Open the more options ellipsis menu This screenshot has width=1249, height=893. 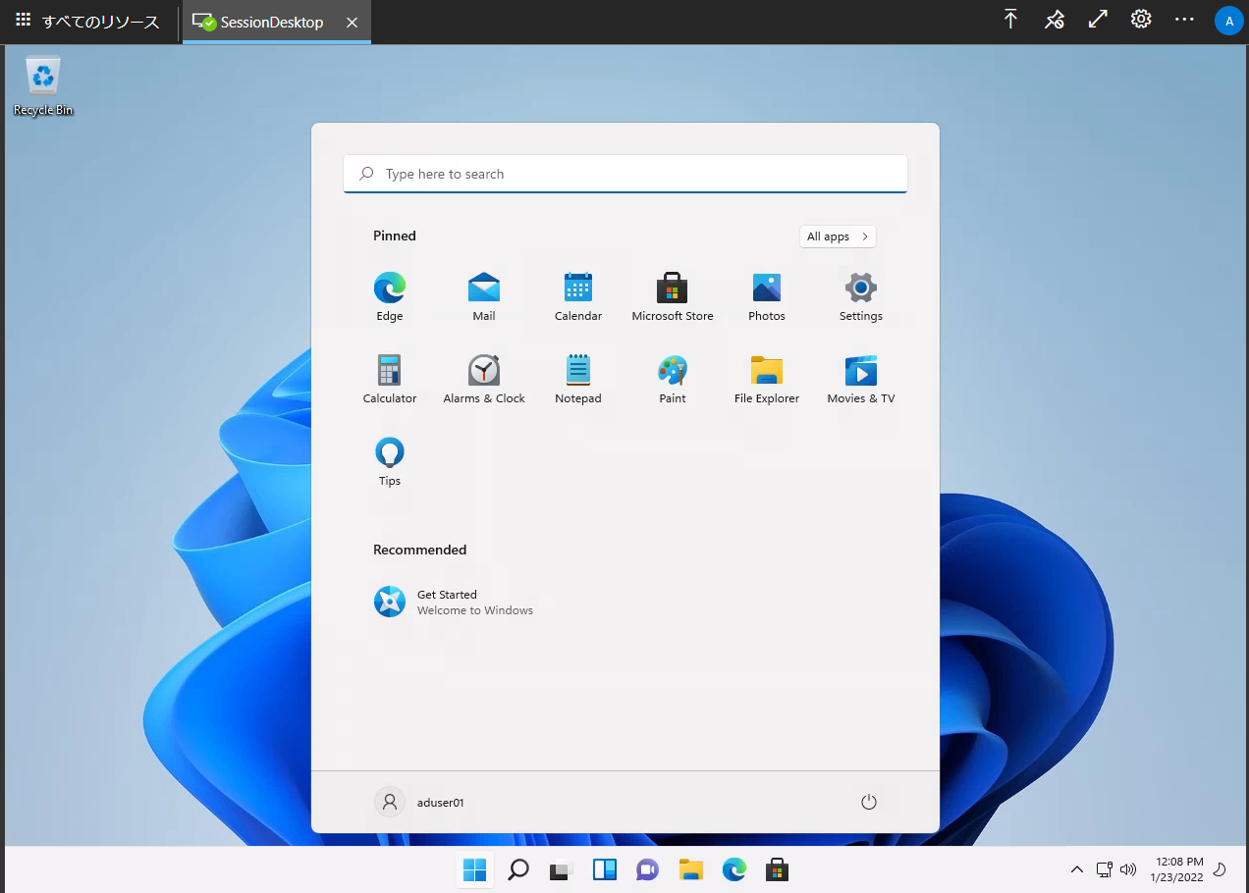tap(1185, 19)
